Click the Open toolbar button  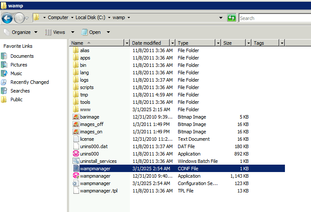[91, 32]
